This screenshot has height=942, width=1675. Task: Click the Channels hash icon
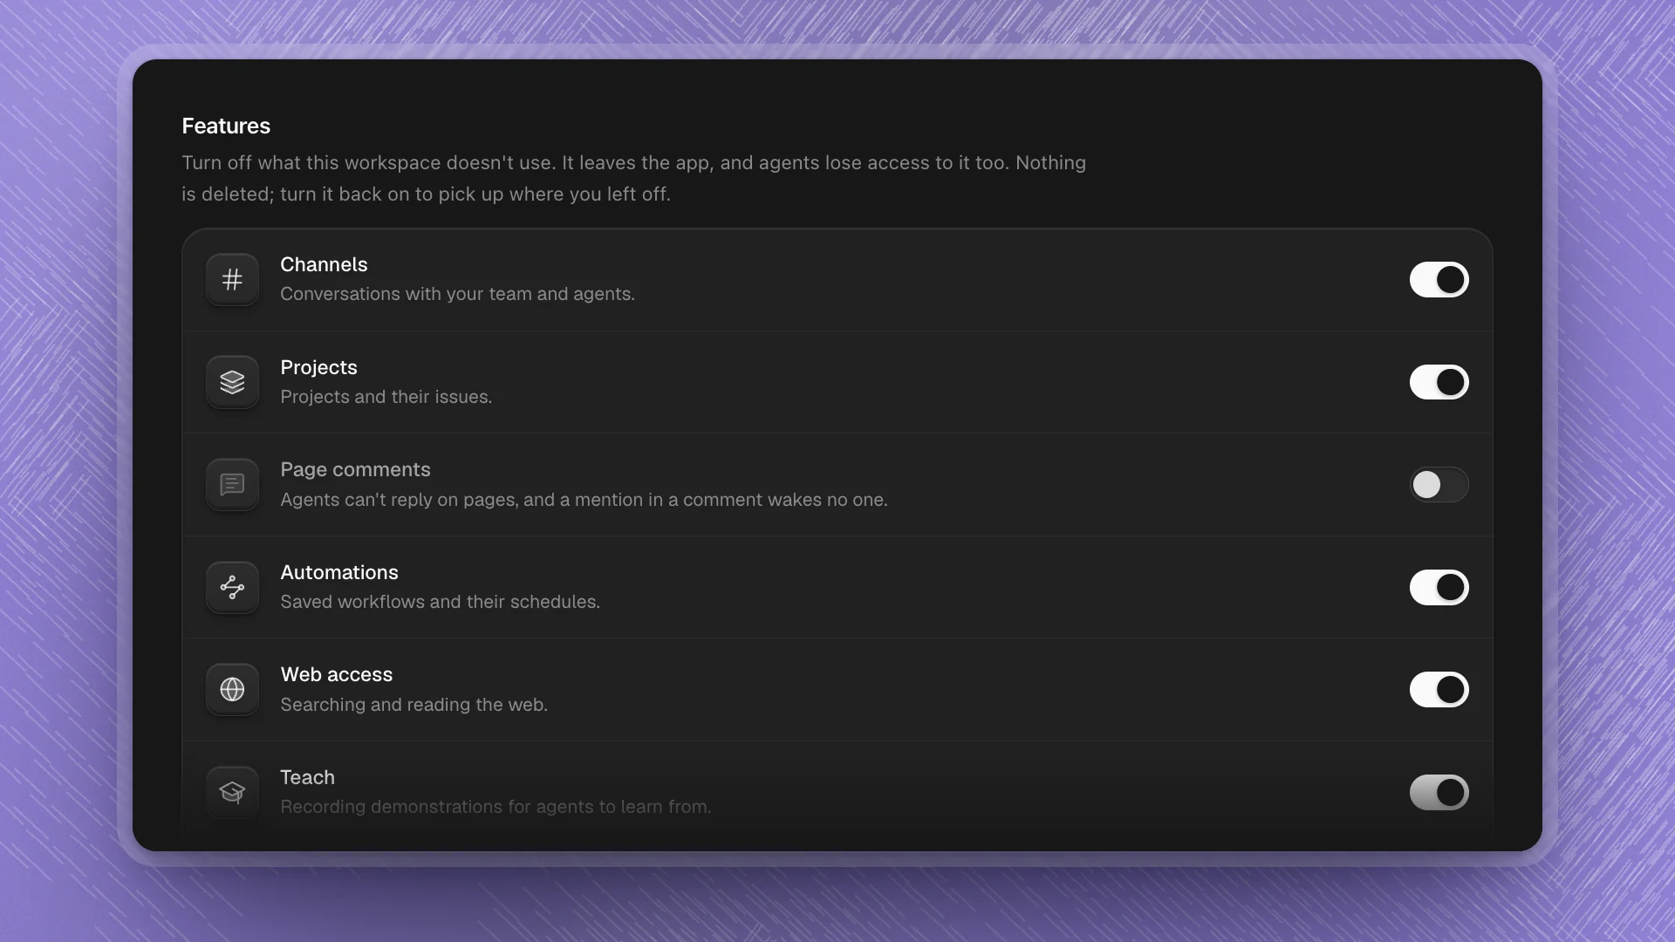[x=232, y=279]
